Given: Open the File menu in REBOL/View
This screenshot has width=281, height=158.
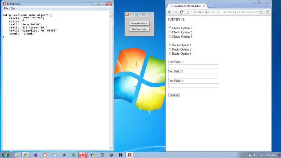Looking at the screenshot, I should (6, 8).
